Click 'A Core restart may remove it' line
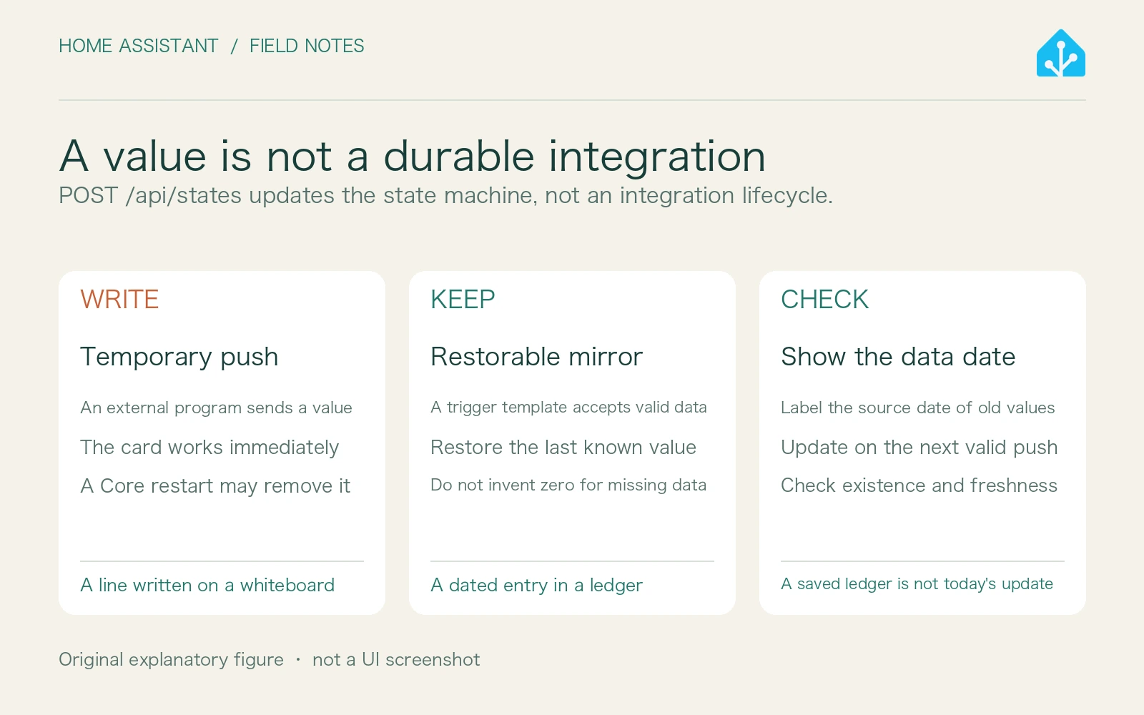The height and width of the screenshot is (715, 1144). tap(215, 486)
